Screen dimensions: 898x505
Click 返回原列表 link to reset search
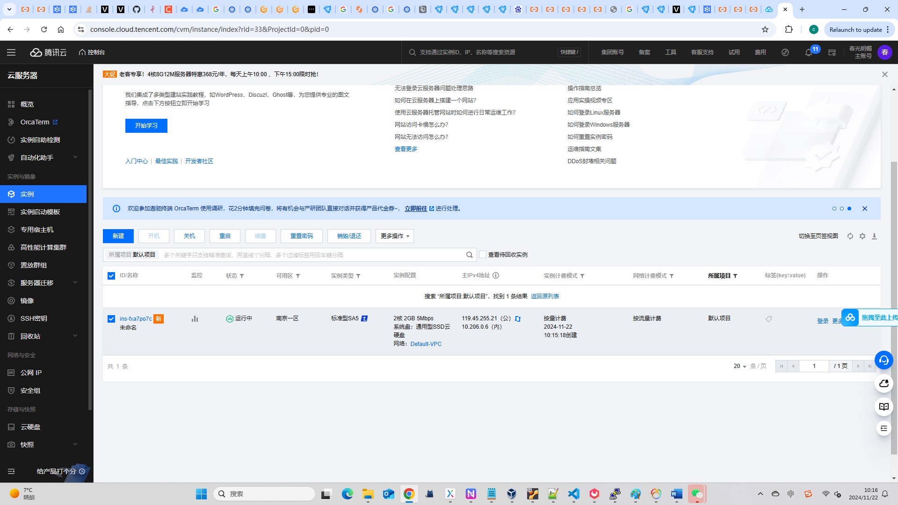pyautogui.click(x=545, y=296)
